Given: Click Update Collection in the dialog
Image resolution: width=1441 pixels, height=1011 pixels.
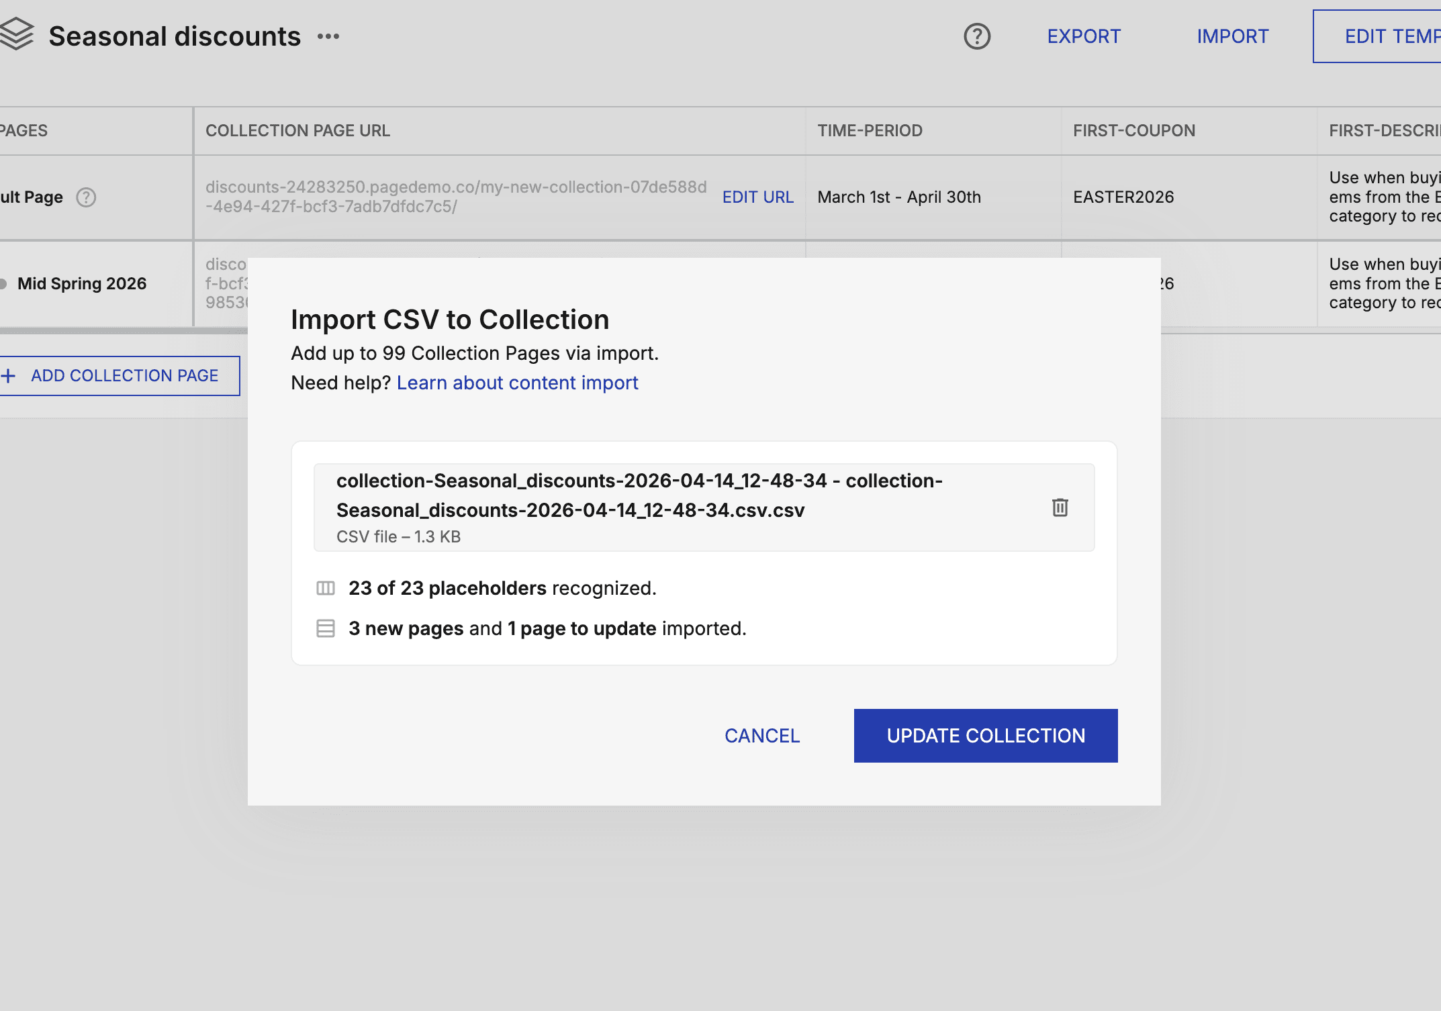Looking at the screenshot, I should [x=985, y=735].
